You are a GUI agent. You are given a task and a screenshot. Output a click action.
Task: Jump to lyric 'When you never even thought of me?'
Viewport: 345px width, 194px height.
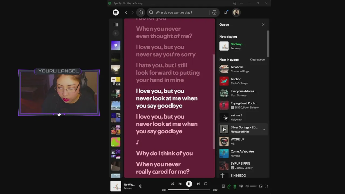click(164, 32)
